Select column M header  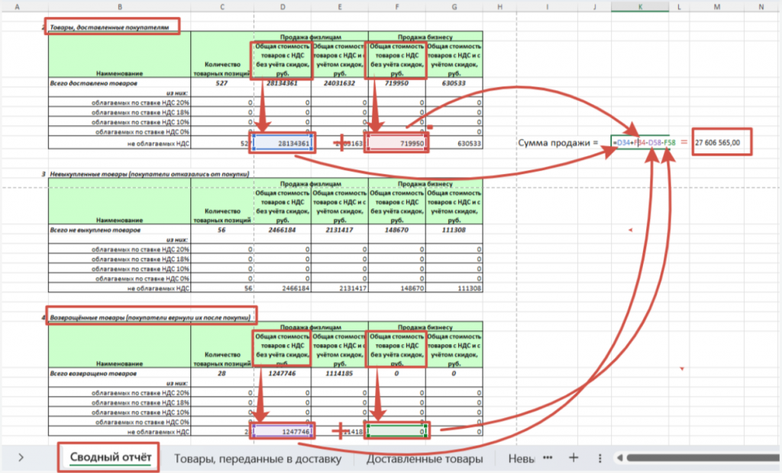(x=716, y=6)
